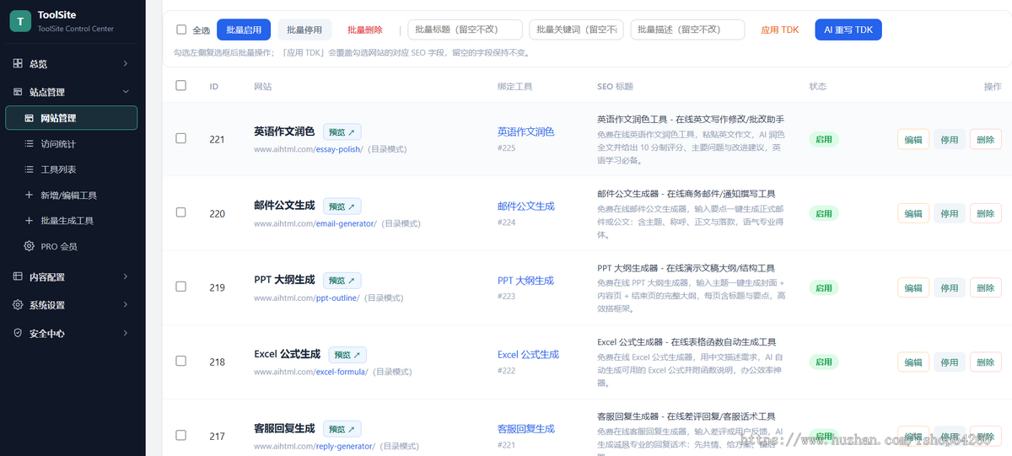The image size is (1012, 456).
Task: Click the AI 重写 TDK button
Action: pos(848,30)
